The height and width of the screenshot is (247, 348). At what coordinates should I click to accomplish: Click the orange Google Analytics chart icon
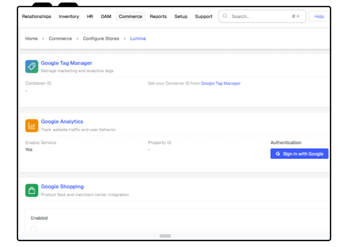coord(32,125)
